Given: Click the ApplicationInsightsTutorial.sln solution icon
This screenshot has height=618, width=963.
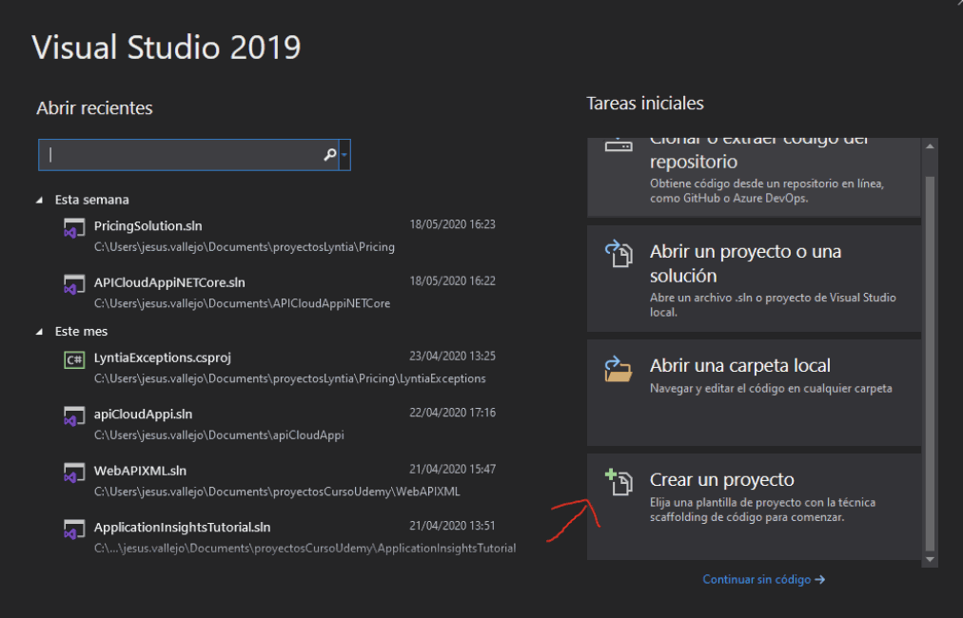Looking at the screenshot, I should [74, 531].
